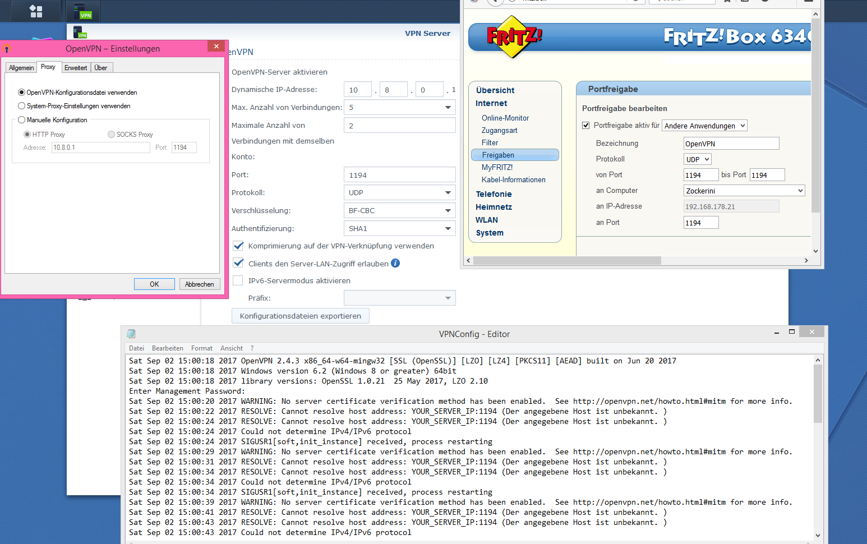This screenshot has width=867, height=544.
Task: Open the Protokoll UDP dropdown in VPN Server
Action: (x=399, y=192)
